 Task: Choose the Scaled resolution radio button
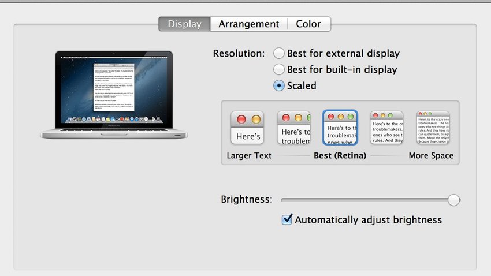(x=278, y=85)
